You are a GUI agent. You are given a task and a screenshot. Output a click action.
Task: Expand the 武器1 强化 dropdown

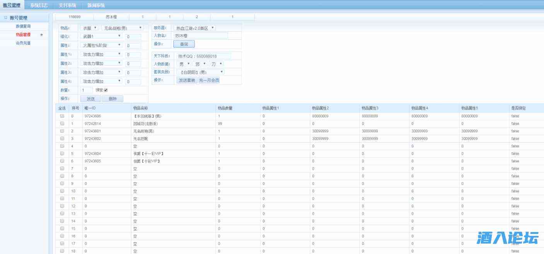pyautogui.click(x=101, y=36)
